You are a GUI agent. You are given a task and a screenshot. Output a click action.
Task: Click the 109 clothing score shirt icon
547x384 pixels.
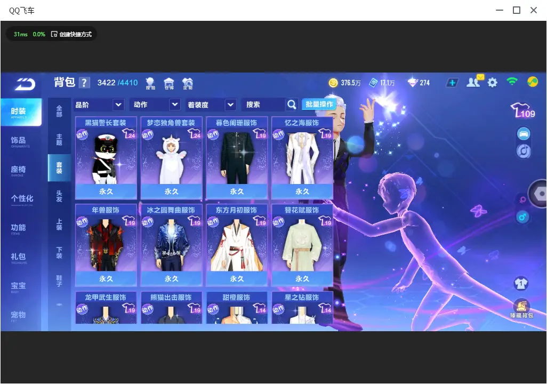coord(522,110)
